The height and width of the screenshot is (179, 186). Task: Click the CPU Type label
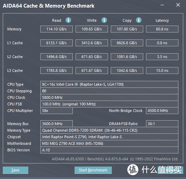click(15, 84)
